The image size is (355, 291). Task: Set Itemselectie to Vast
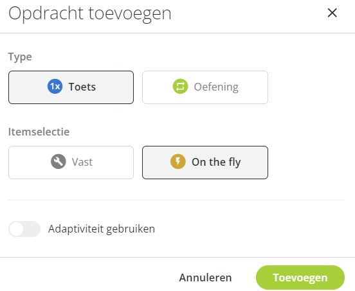click(x=71, y=163)
